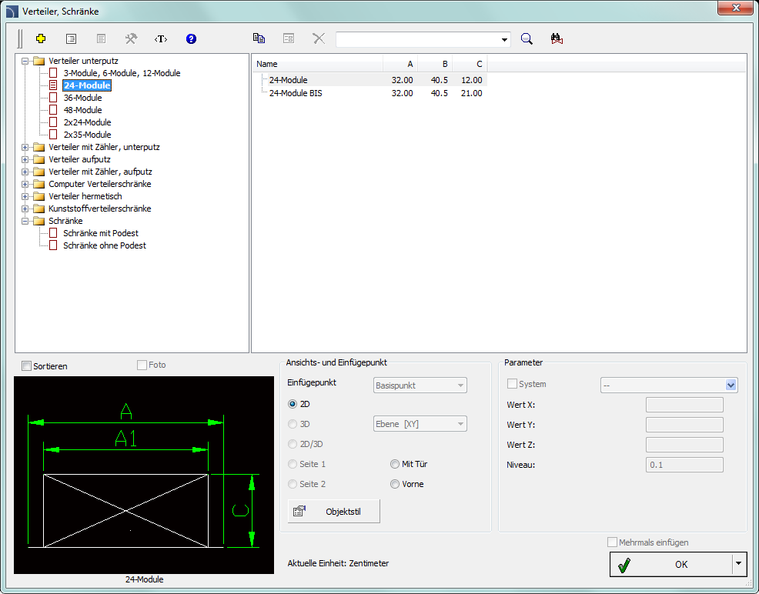The height and width of the screenshot is (594, 759).
Task: Click the magnifier search icon
Action: tap(527, 38)
